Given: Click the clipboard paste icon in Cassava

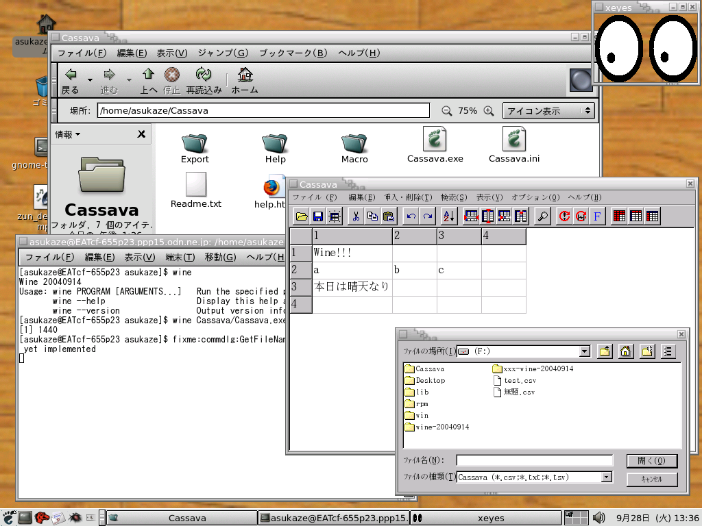Looking at the screenshot, I should coord(389,216).
